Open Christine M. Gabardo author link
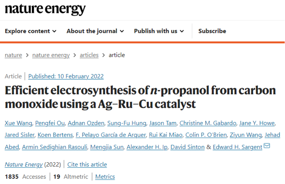Viewport: 285px width, 184px height. [x=208, y=123]
